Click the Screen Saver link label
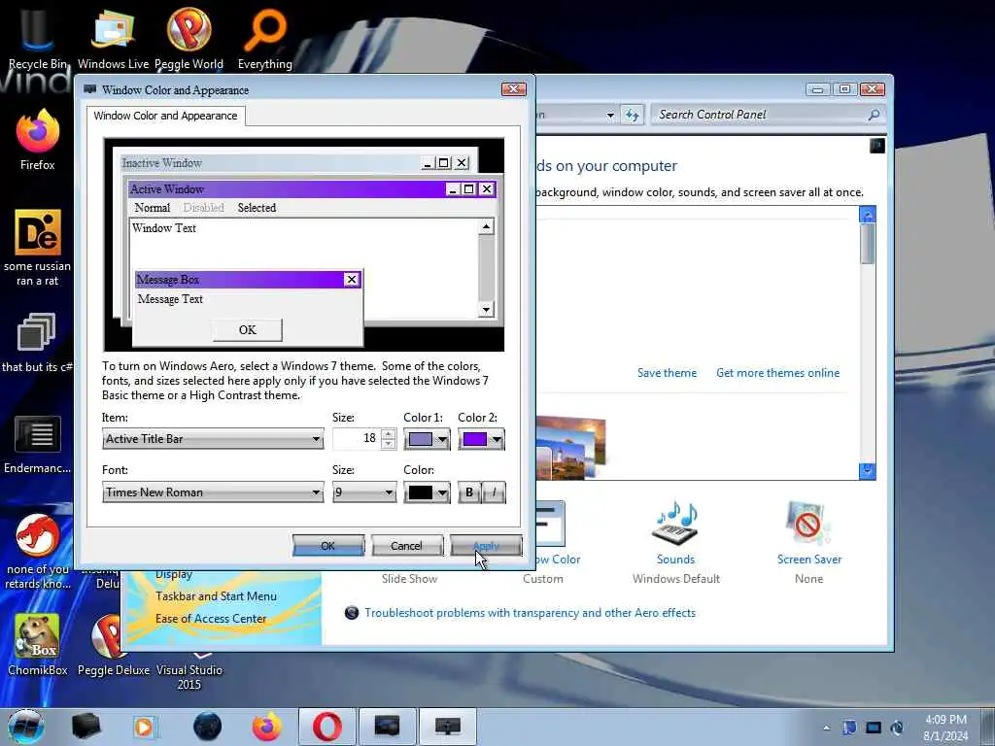 (x=809, y=559)
